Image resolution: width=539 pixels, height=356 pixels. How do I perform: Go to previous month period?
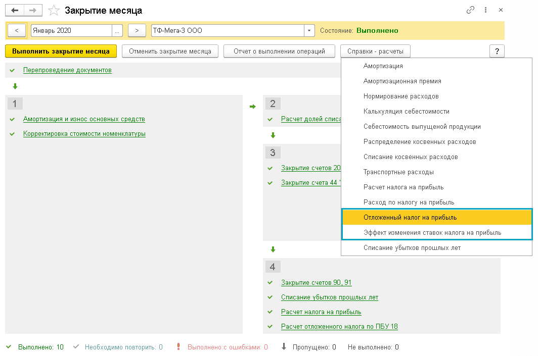[x=17, y=30]
